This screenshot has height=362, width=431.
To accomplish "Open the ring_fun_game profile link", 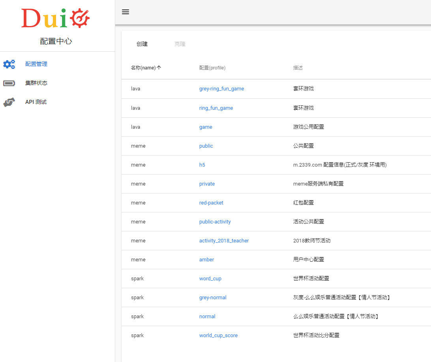I will point(216,108).
